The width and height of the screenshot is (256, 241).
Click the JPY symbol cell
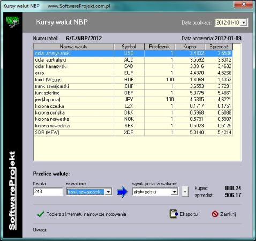pyautogui.click(x=129, y=100)
